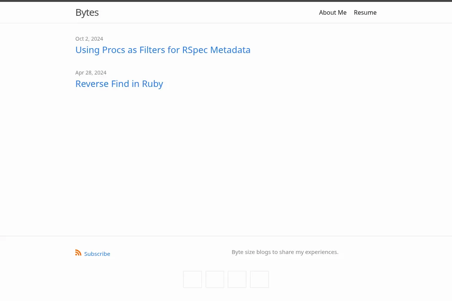The width and height of the screenshot is (452, 301).
Task: Select the second social icon box in the footer
Action: (215, 279)
